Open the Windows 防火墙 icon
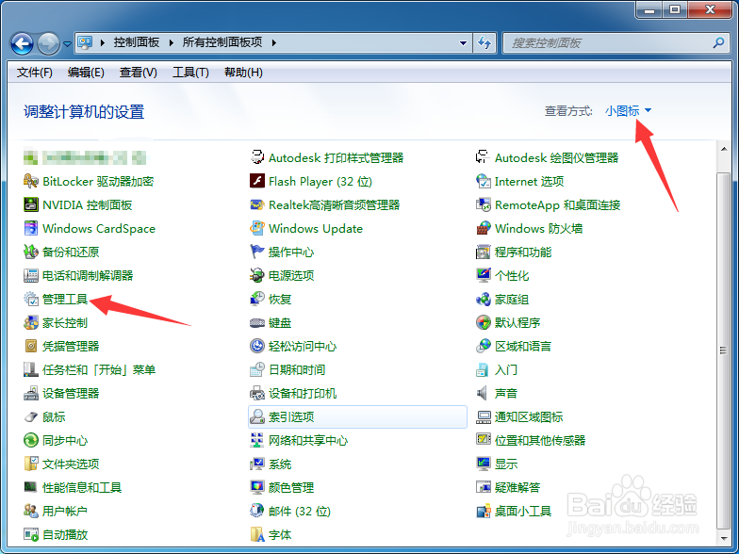 (x=483, y=228)
